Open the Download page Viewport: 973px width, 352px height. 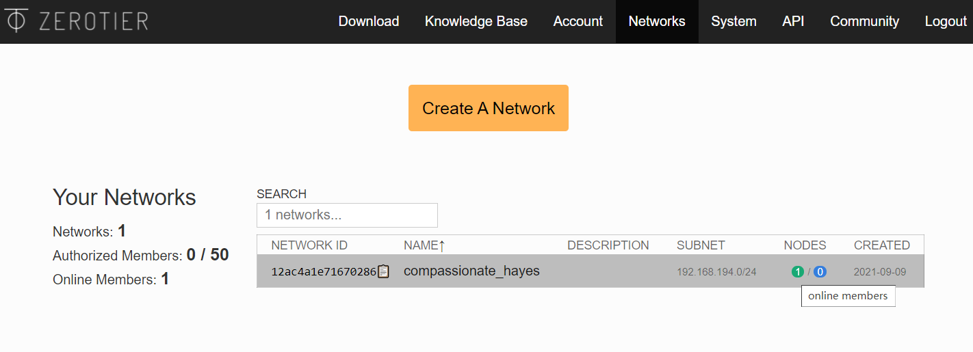pyautogui.click(x=369, y=21)
